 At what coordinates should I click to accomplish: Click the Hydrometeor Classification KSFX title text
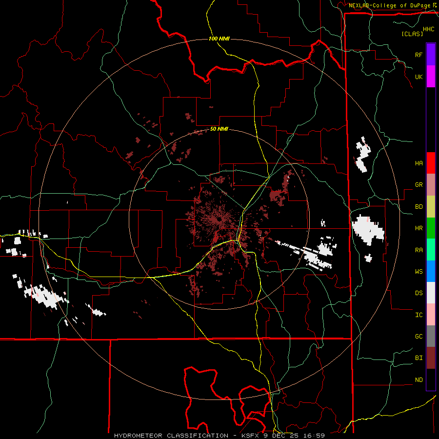[x=219, y=436]
